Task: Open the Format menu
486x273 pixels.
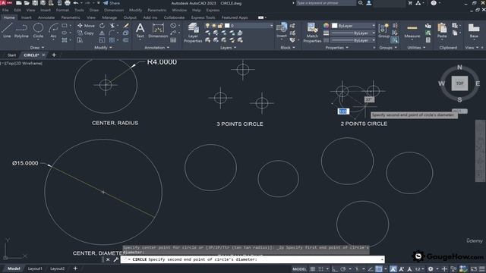Action: (x=62, y=10)
